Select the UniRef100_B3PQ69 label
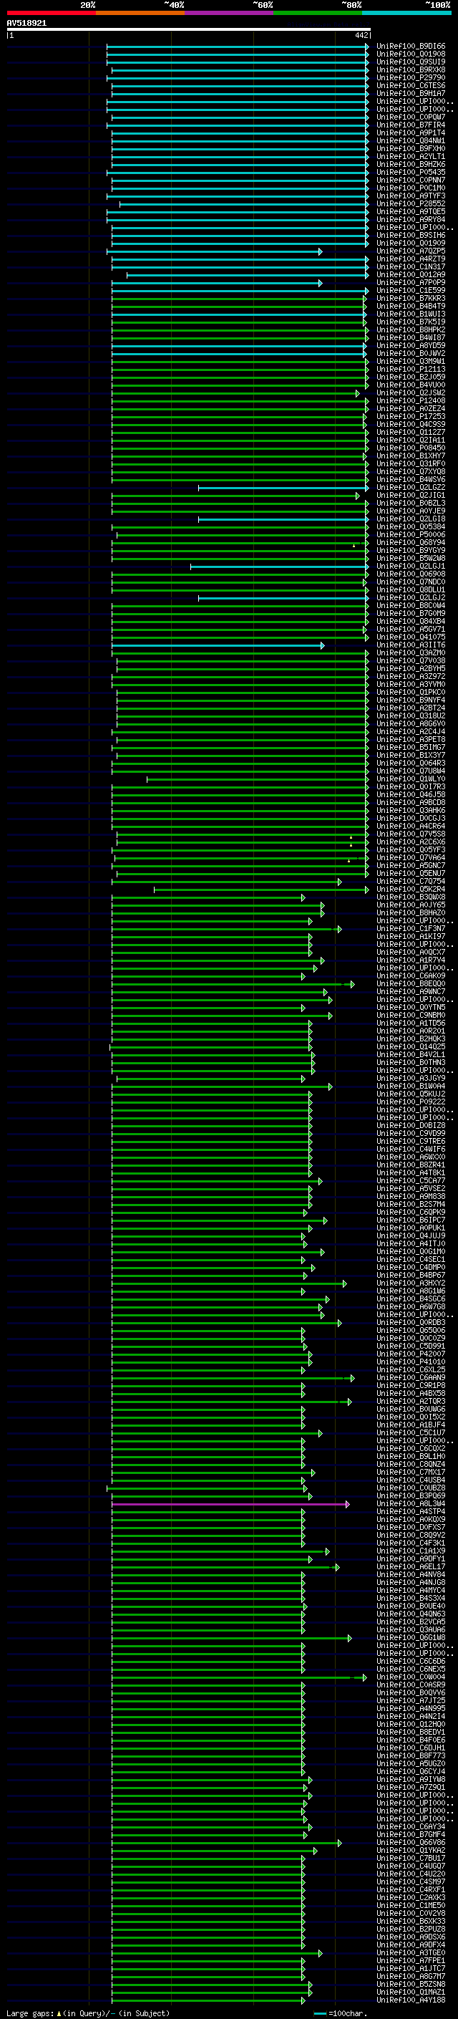 411,1496
